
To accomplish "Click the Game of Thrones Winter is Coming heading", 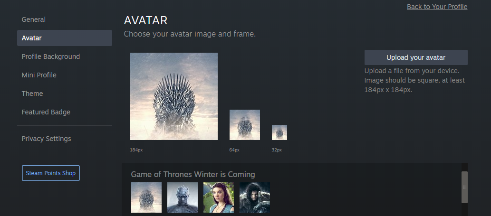I will point(193,174).
